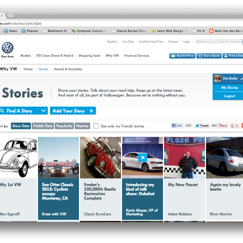Screen dimensions: 243x243
Task: Click the Find a Dealer button
Action: 233,56
